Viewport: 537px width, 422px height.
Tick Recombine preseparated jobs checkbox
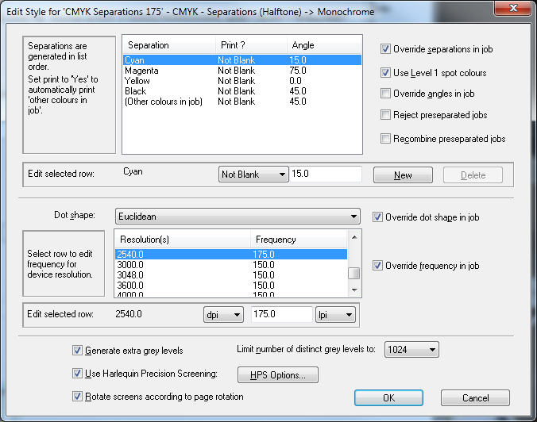(386, 139)
